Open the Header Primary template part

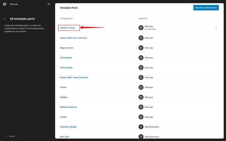pyautogui.click(x=67, y=28)
